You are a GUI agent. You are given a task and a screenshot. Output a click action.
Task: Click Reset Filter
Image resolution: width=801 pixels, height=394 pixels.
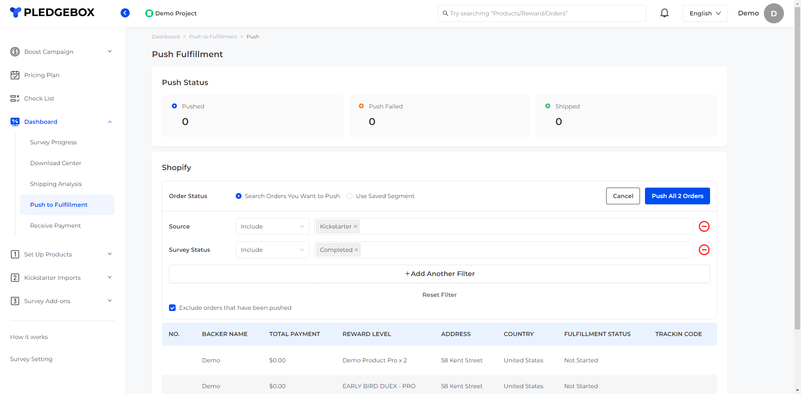(x=439, y=295)
